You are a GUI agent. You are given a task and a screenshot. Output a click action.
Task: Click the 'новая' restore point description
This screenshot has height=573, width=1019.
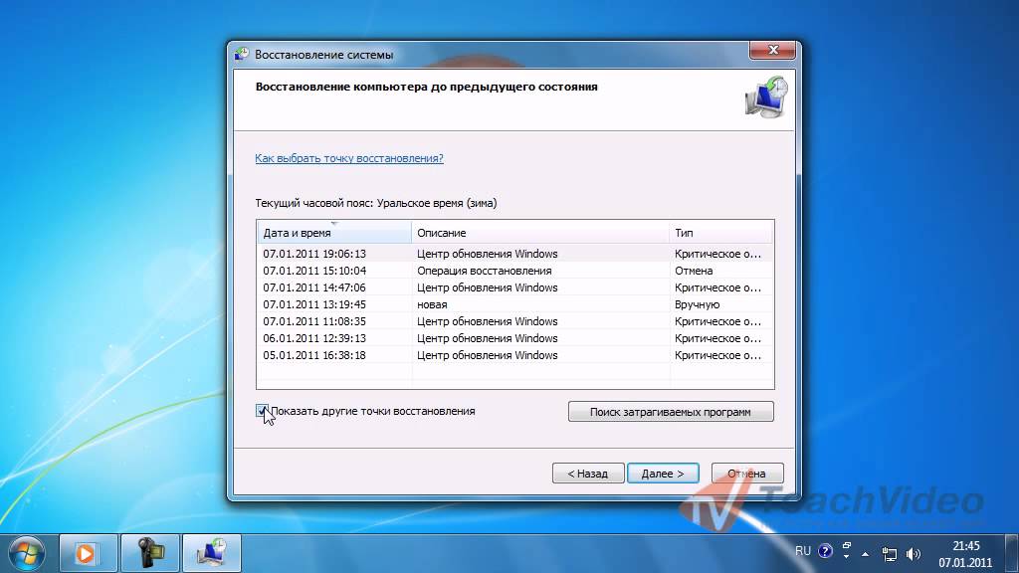[432, 304]
